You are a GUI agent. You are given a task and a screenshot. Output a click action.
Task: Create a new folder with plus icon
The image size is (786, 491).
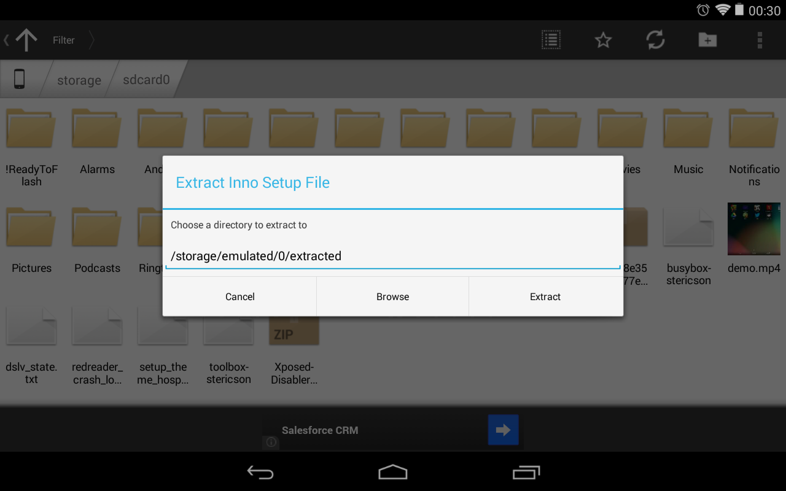707,40
